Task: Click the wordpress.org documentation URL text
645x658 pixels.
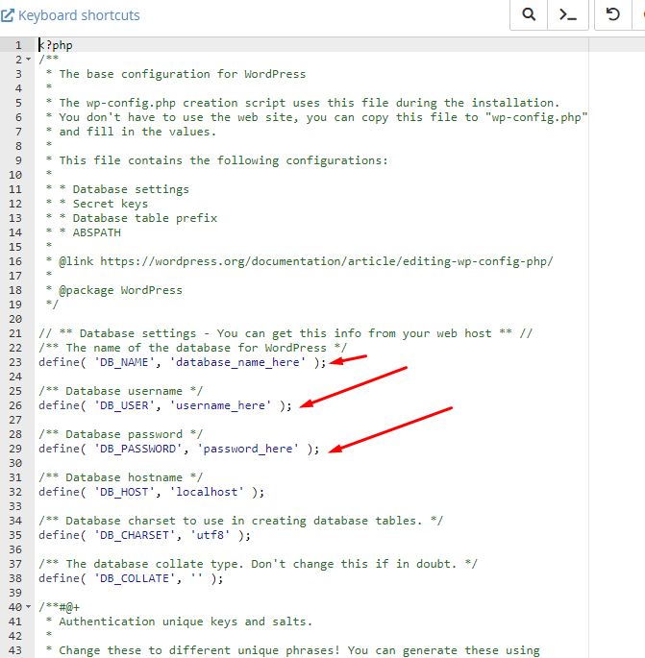Action: pos(326,261)
